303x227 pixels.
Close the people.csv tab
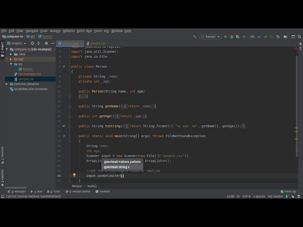pyautogui.click(x=108, y=43)
